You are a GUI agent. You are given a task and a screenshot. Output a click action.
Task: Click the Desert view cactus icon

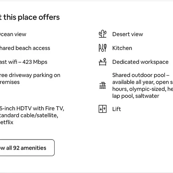[103, 34]
